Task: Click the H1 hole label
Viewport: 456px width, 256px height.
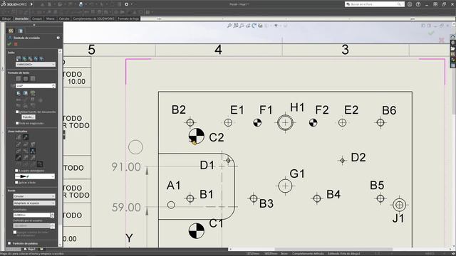Action: (x=297, y=107)
